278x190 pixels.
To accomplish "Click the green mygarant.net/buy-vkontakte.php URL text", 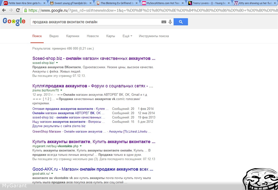I will pos(55,146).
